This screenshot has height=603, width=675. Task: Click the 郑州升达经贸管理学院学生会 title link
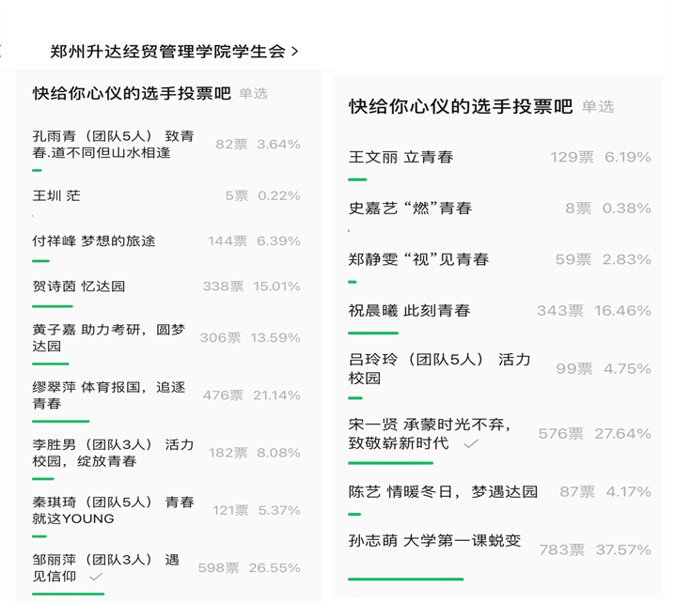[x=167, y=52]
